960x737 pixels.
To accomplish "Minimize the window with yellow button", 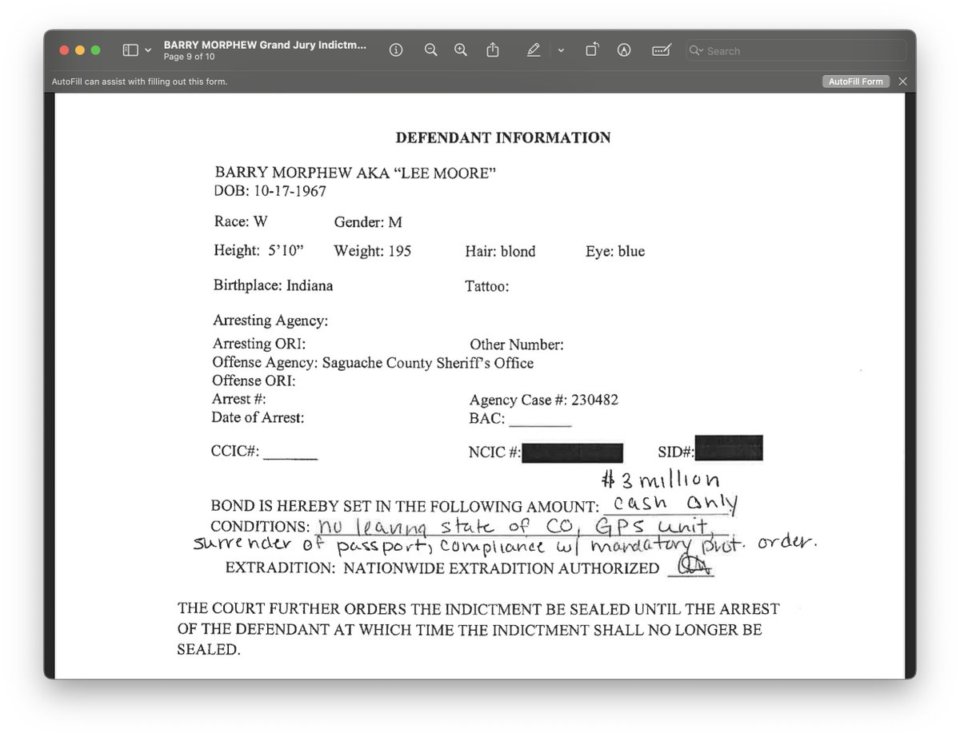I will coord(80,50).
